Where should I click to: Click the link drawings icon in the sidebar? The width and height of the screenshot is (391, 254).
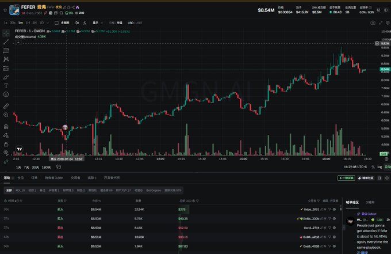pyautogui.click(x=6, y=162)
